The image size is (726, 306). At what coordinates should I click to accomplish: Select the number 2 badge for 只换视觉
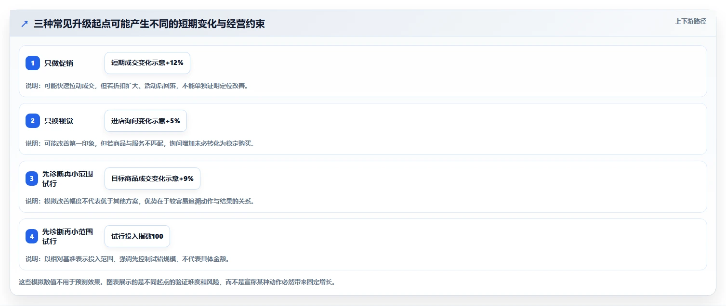point(33,121)
